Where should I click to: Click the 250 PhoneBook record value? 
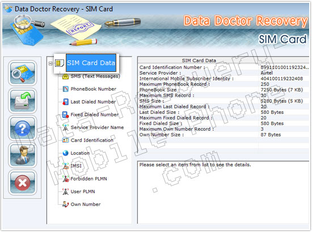(x=265, y=84)
